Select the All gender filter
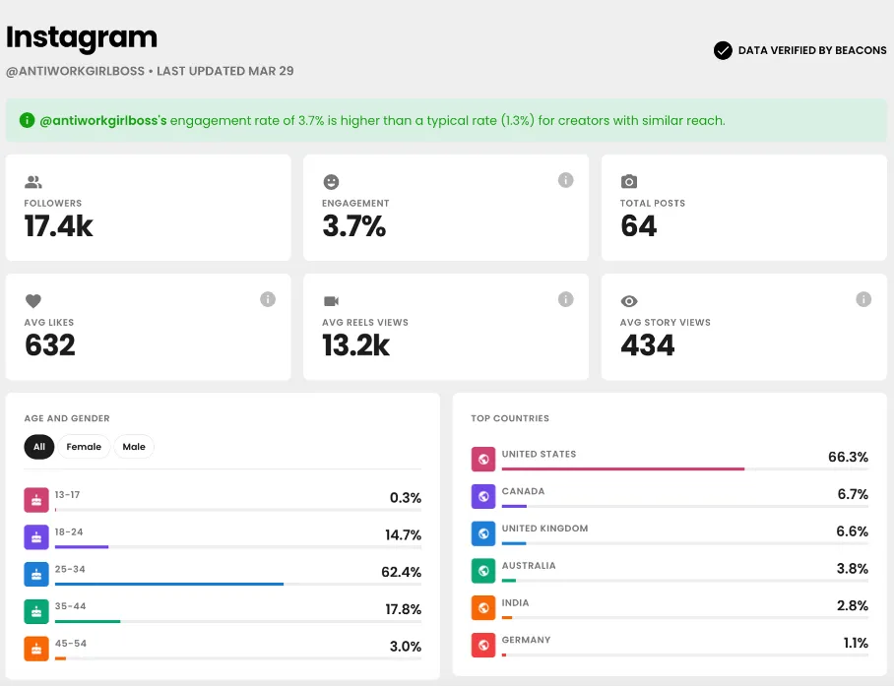This screenshot has width=894, height=686. point(38,447)
